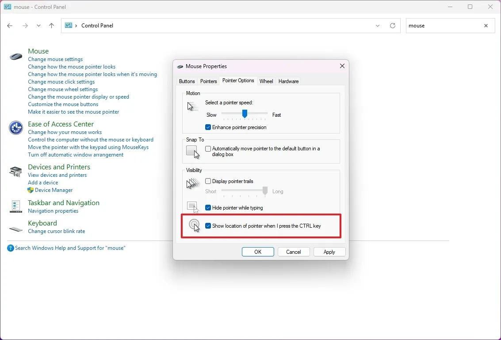Click the Device Manager shield icon

click(31, 190)
